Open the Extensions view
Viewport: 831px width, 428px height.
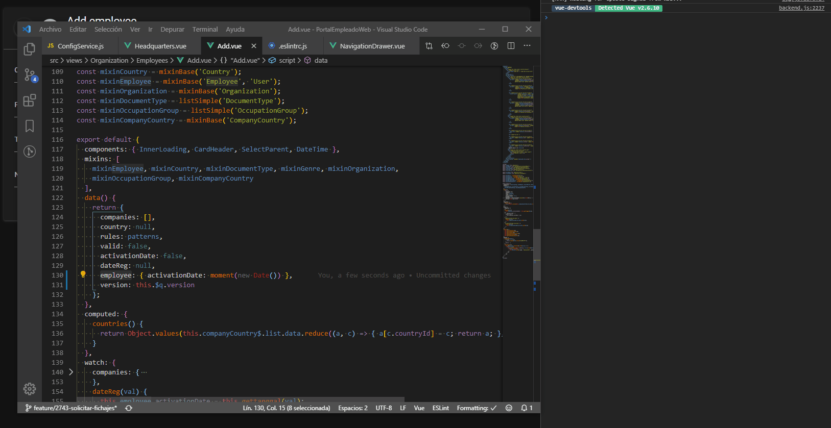click(x=30, y=100)
